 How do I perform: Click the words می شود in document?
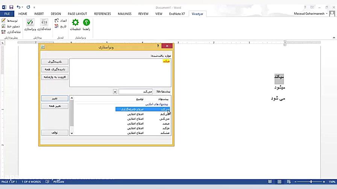278,98
